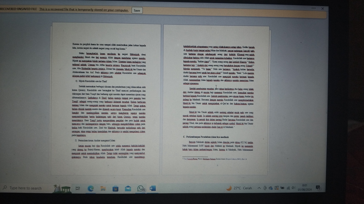
Task: Open File Explorer from the taskbar
Action: click(x=103, y=189)
